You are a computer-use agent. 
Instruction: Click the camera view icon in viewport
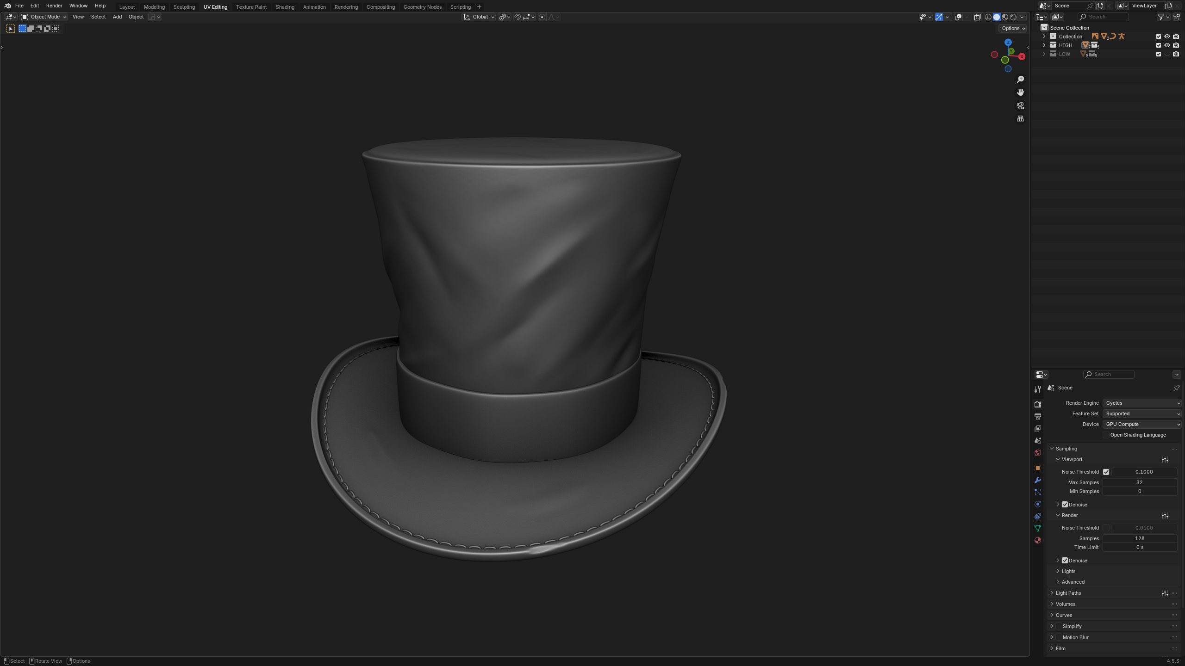tap(1020, 106)
